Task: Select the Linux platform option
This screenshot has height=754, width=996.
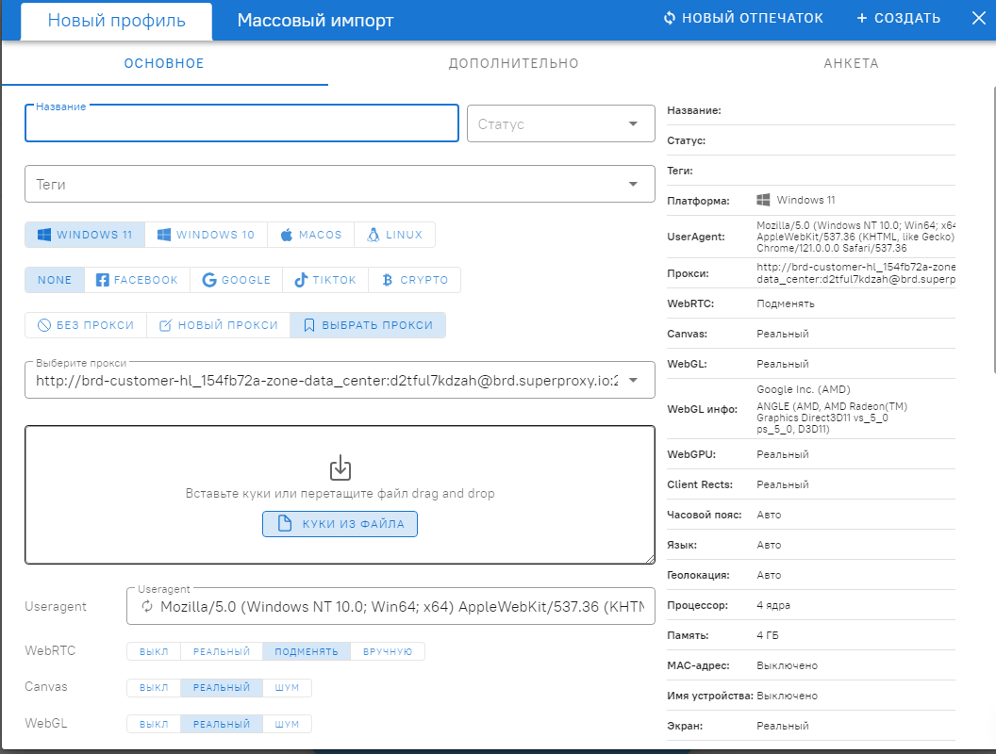Action: click(x=394, y=235)
